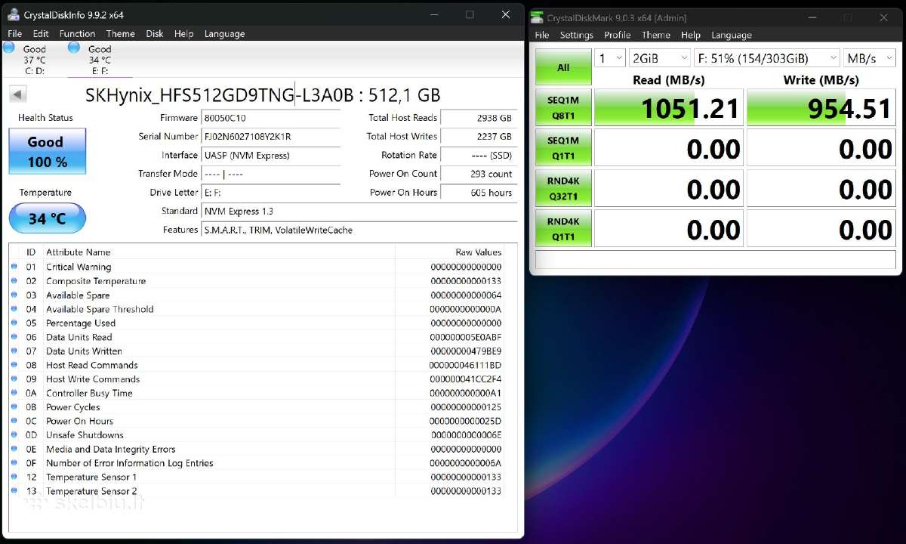Screen dimensions: 906x544
Task: Click the Total Host Reads value 2938 GB
Action: pyautogui.click(x=478, y=118)
